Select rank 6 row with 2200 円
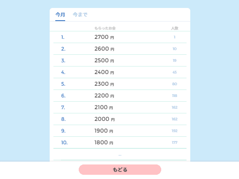 click(x=120, y=96)
